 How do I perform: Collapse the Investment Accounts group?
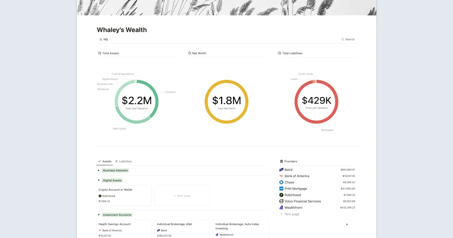pos(99,215)
